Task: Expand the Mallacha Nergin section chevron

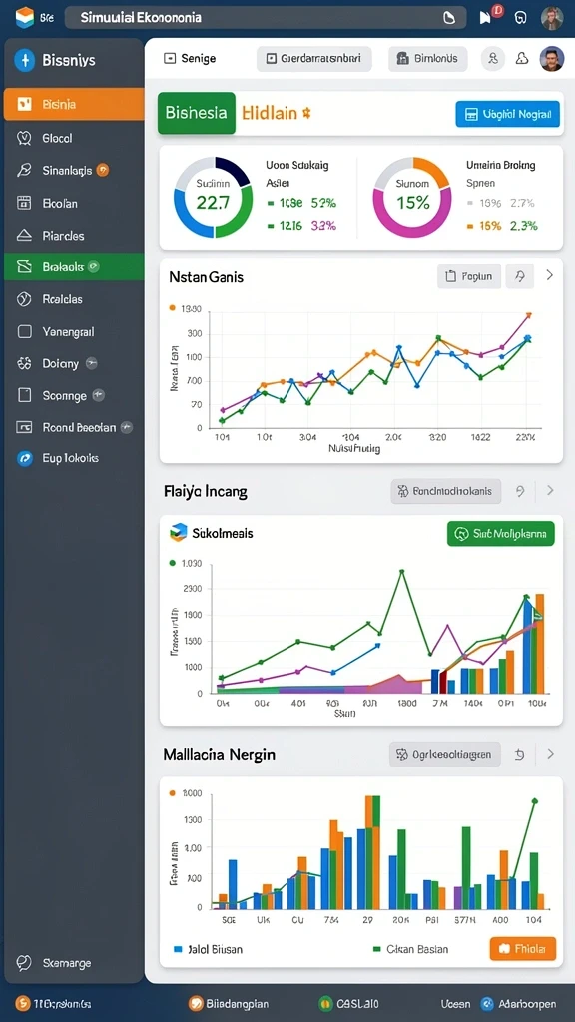Action: pos(550,755)
